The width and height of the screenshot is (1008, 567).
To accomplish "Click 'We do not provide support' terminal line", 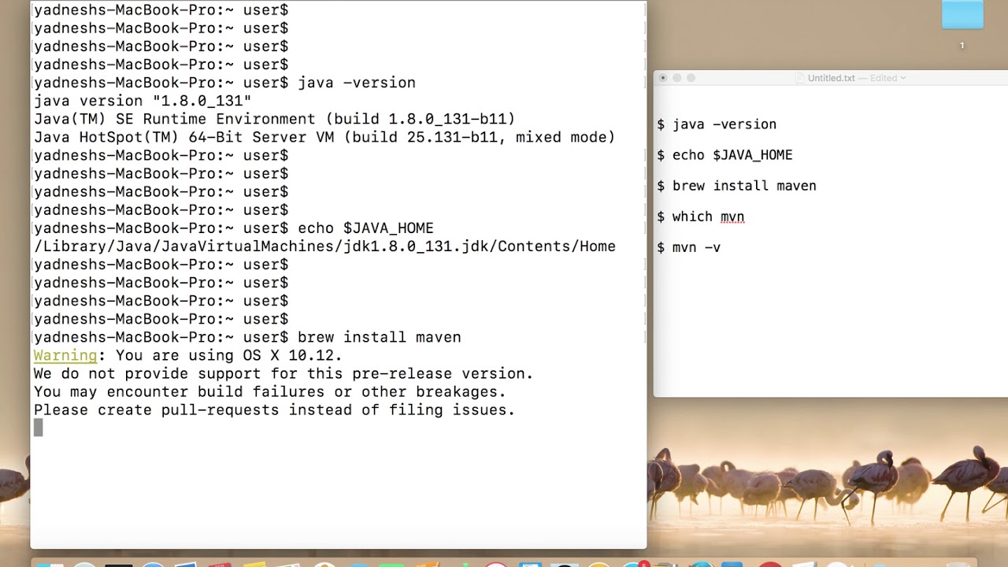I will (x=283, y=373).
